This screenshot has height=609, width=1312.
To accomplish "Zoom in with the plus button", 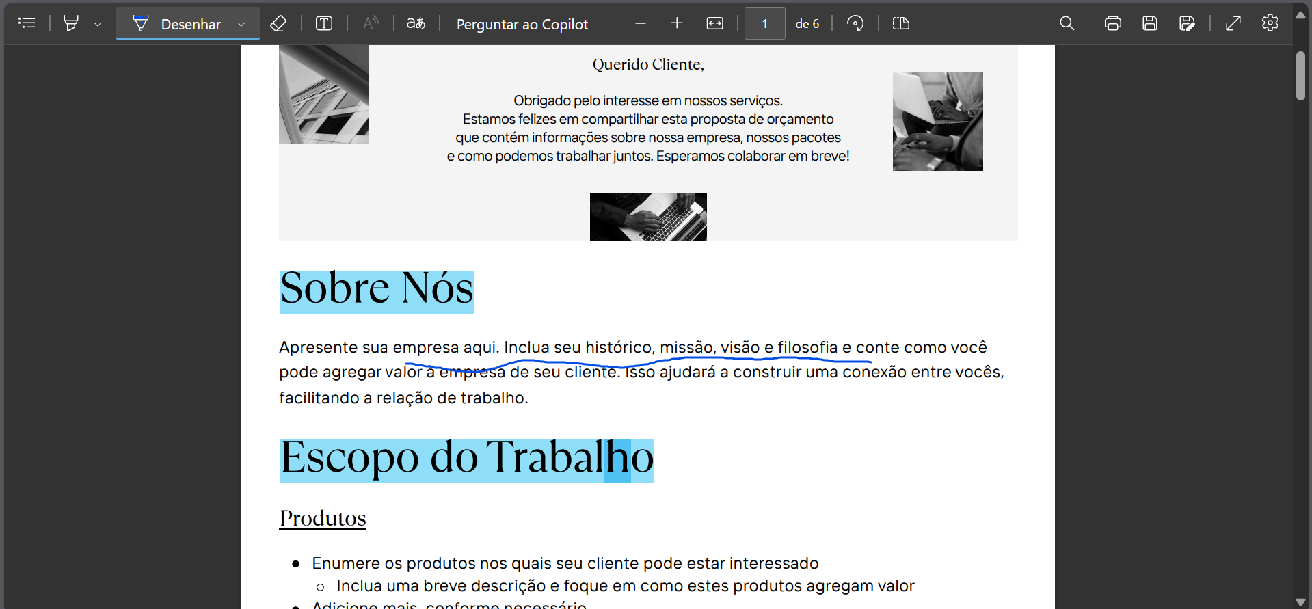I will pos(677,23).
